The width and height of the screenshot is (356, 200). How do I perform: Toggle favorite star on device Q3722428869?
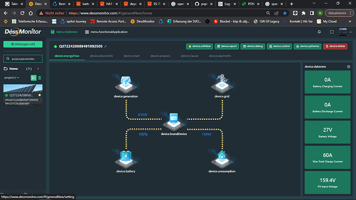click(x=40, y=95)
